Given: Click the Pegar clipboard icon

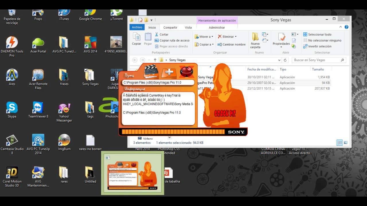Looking at the screenshot, I should point(148,37).
